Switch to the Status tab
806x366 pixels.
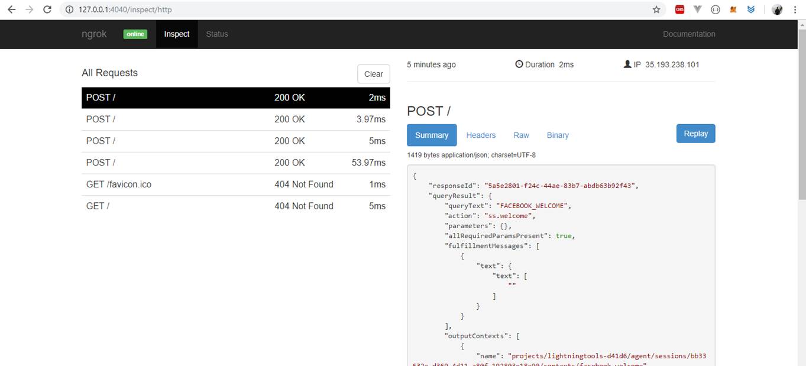tap(216, 34)
